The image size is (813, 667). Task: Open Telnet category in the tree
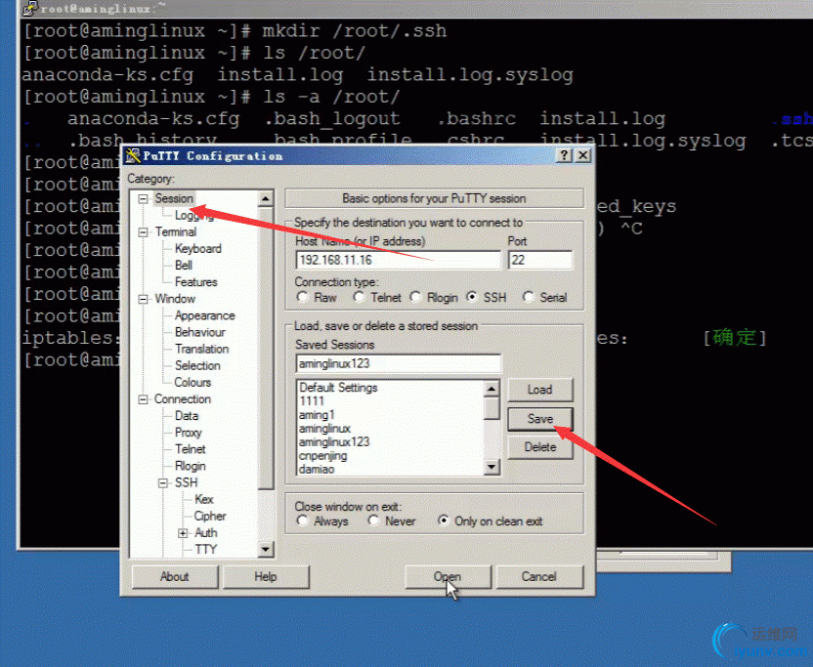point(191,449)
